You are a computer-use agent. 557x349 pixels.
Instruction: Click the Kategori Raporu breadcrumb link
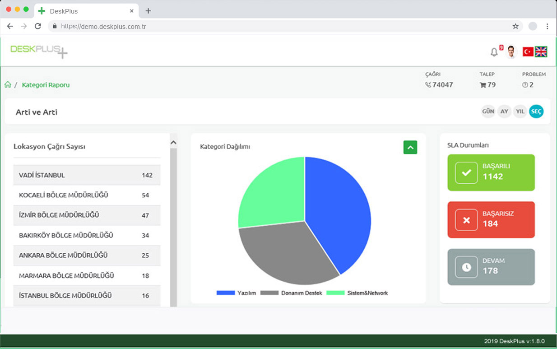click(x=46, y=85)
